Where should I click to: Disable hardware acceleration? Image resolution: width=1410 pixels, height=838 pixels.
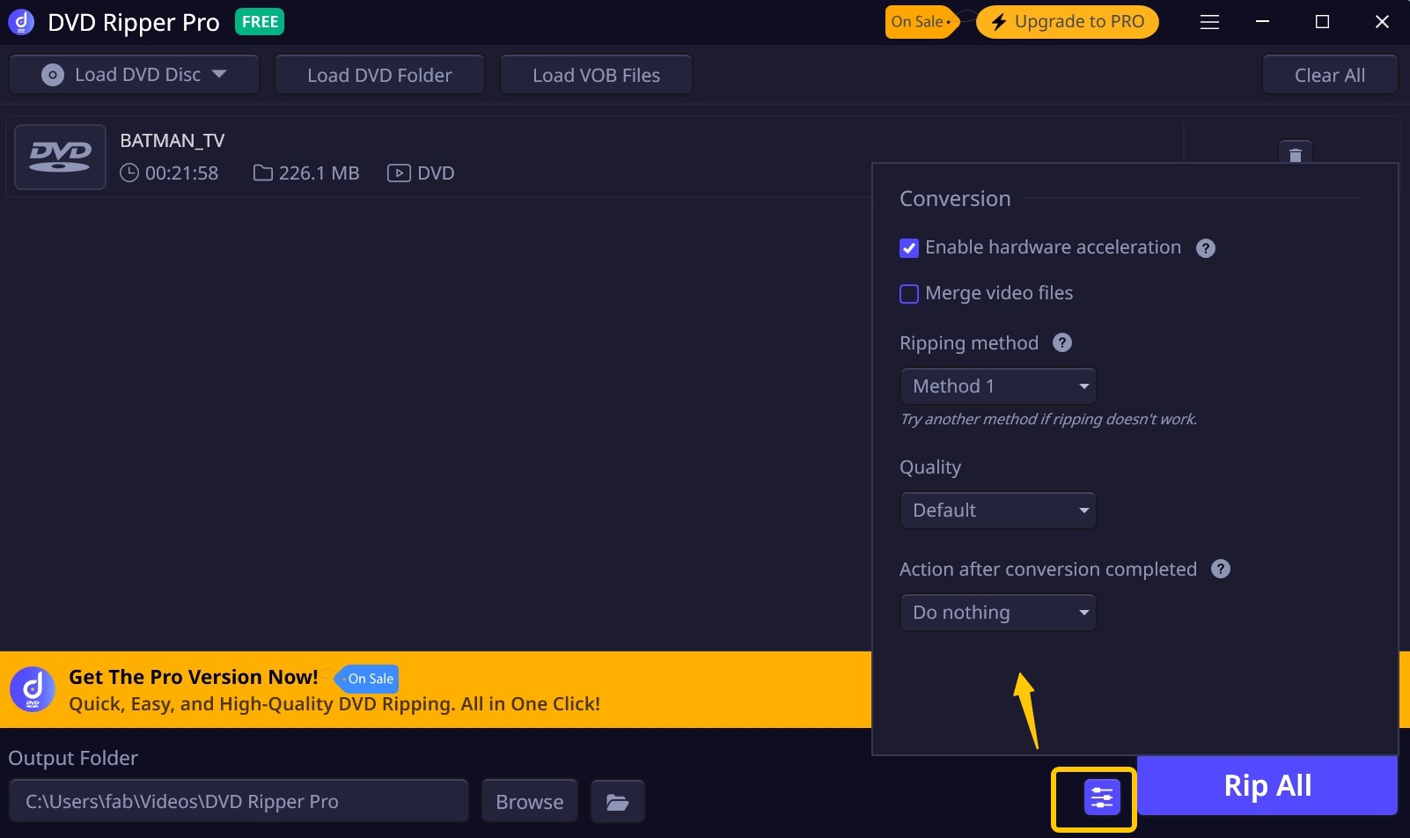click(909, 247)
